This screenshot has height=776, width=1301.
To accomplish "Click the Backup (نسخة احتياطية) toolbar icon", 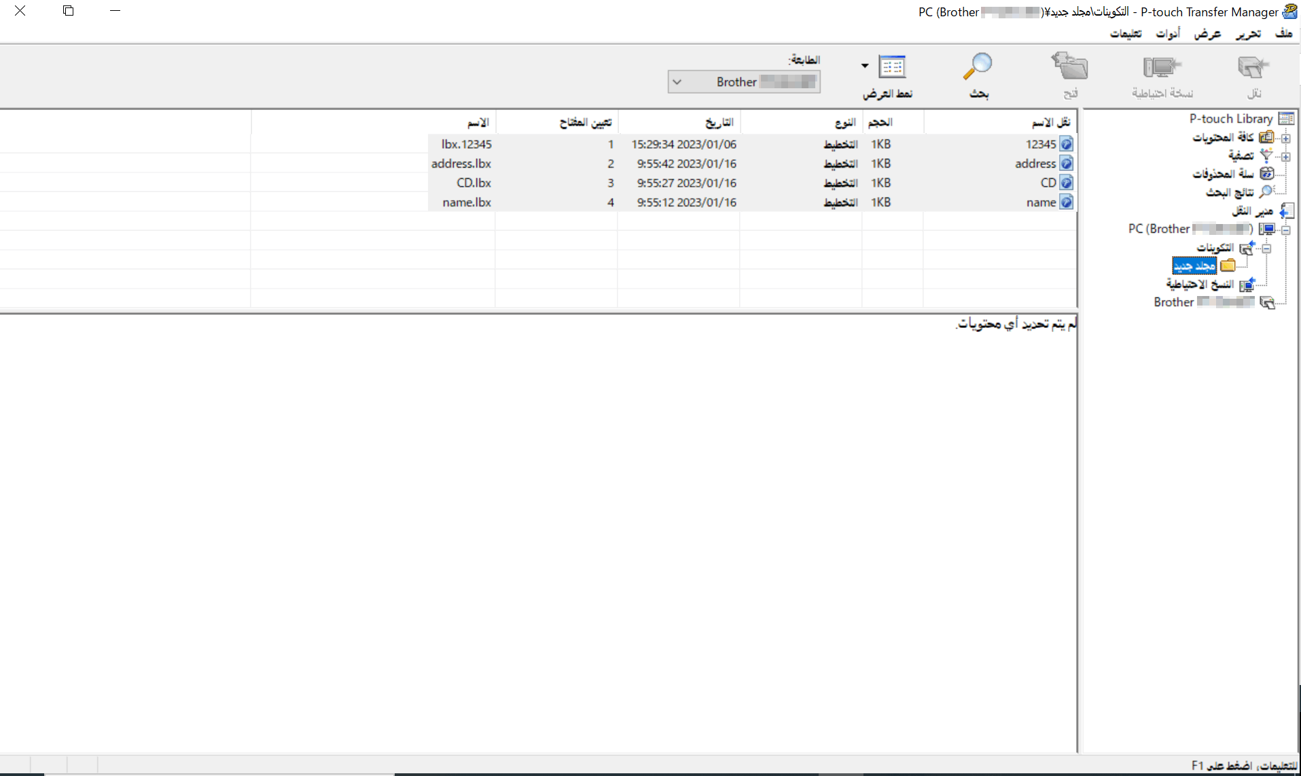I will point(1162,69).
